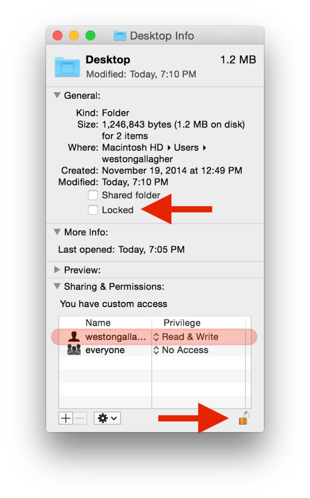Select the everyone group icon
Viewport: 310px width, 498px height.
coord(74,350)
